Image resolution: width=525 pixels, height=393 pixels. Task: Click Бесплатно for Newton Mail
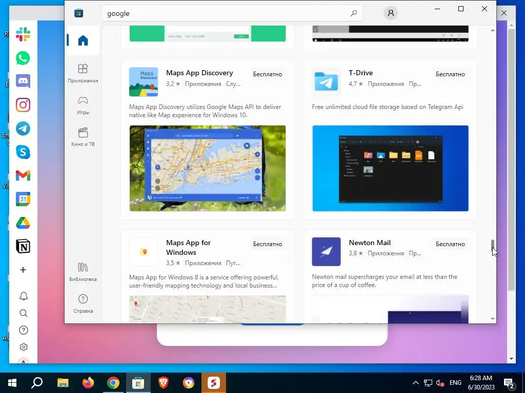click(x=450, y=244)
